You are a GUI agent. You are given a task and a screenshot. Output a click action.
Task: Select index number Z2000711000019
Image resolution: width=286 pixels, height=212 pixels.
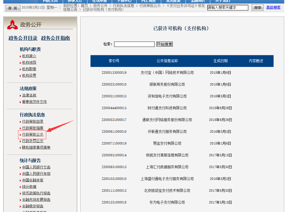coord(114,144)
